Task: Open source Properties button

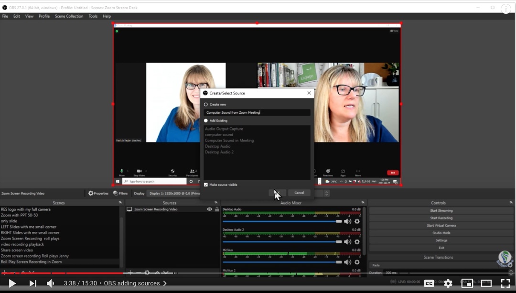Action: [98, 193]
